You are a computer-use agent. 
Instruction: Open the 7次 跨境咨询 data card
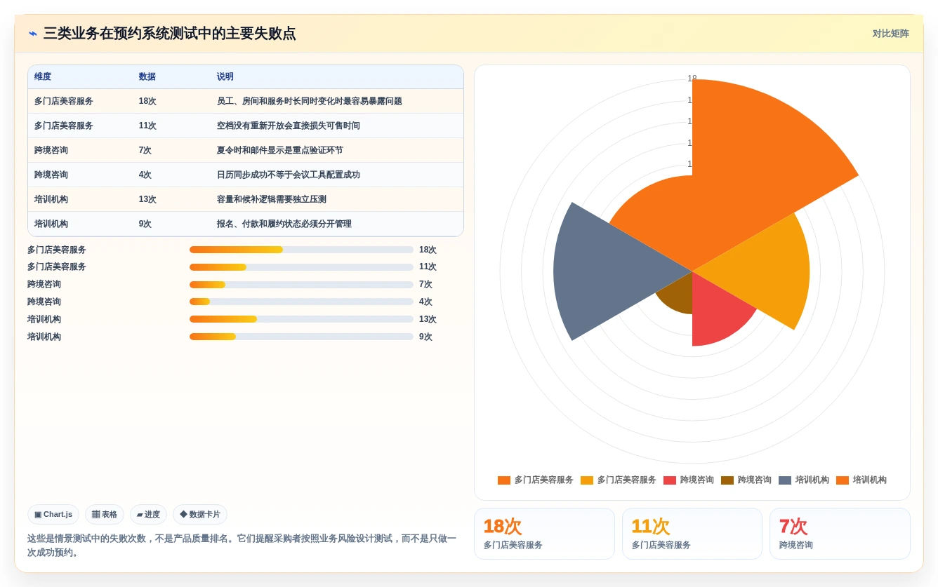[x=840, y=534]
